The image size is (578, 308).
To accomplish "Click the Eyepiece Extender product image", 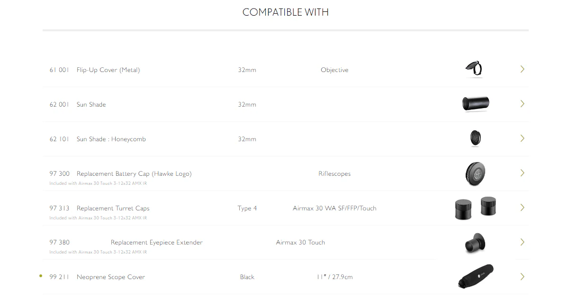I will coord(475,243).
